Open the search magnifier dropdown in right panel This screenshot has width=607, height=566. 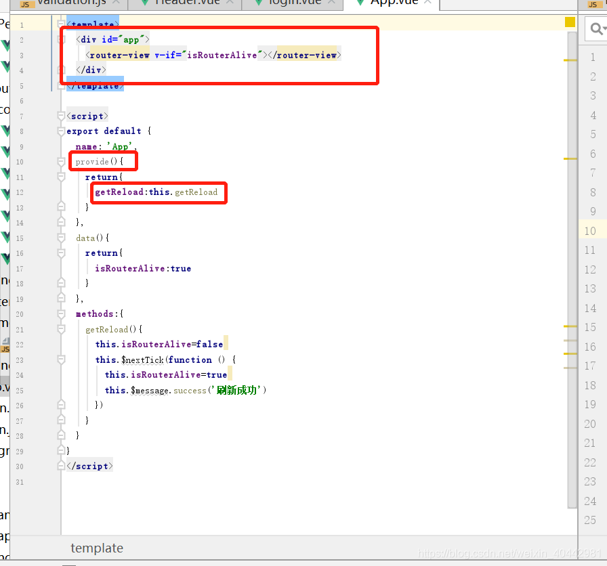(598, 28)
